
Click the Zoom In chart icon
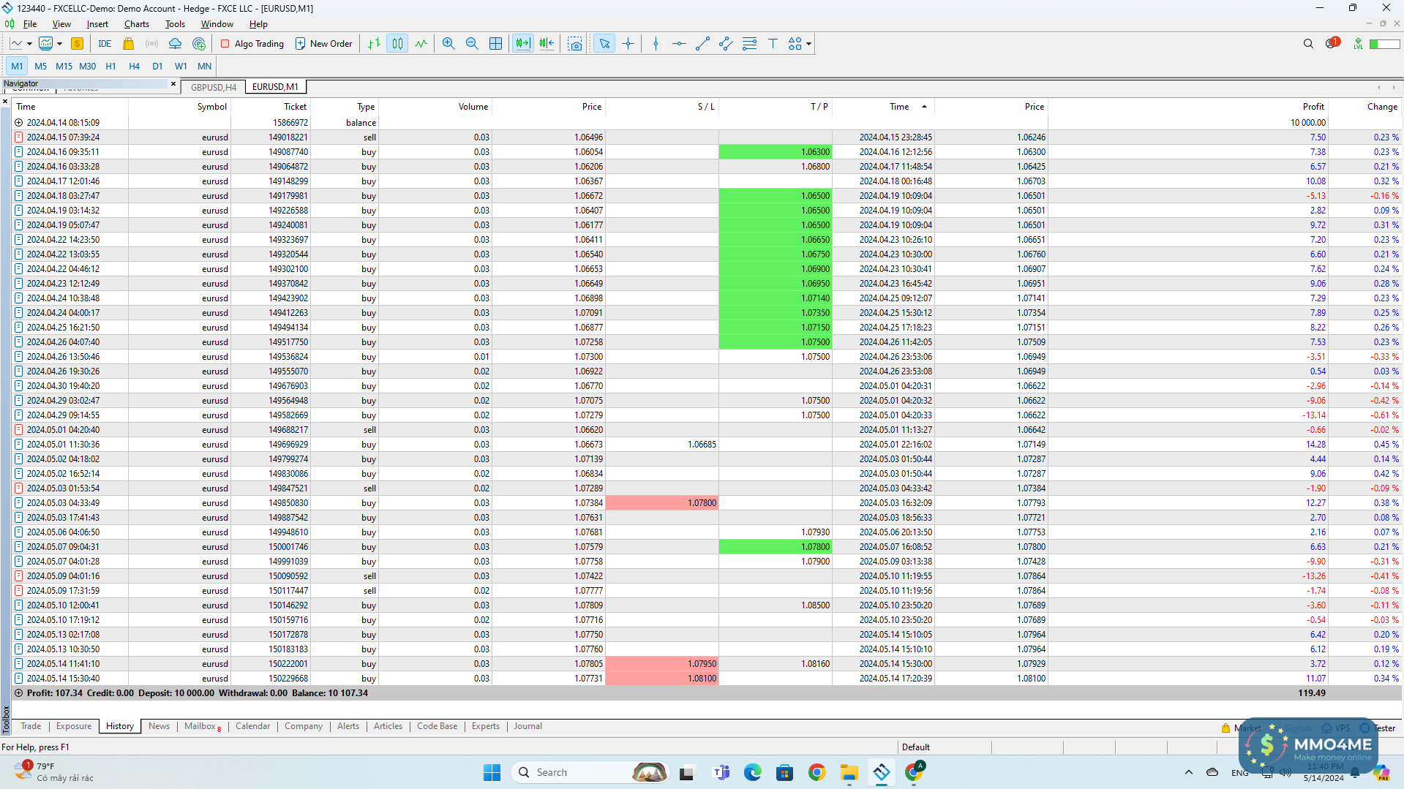(x=448, y=44)
